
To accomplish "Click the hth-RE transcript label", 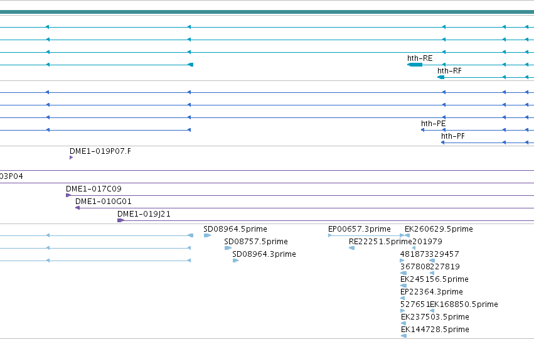I will click(420, 58).
